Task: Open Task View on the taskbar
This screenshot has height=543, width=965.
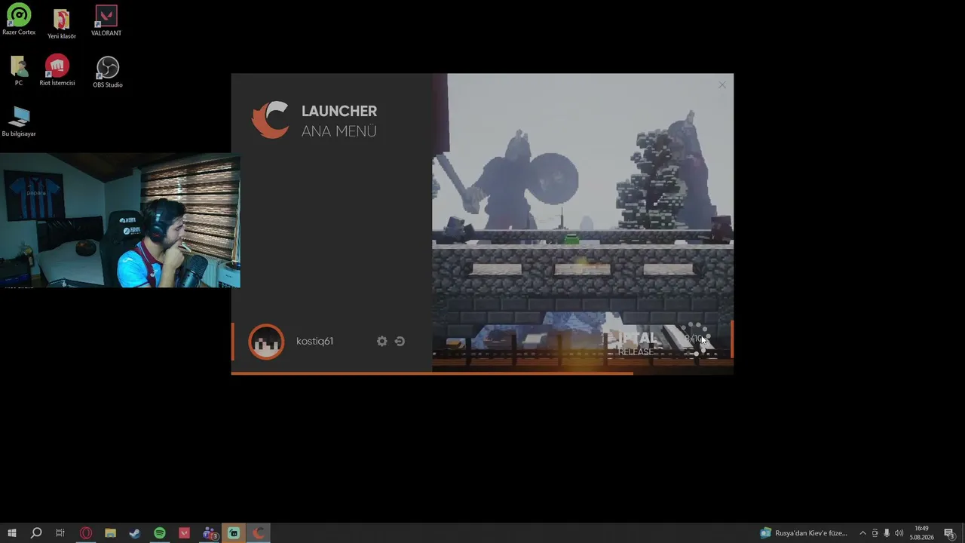Action: pos(60,533)
